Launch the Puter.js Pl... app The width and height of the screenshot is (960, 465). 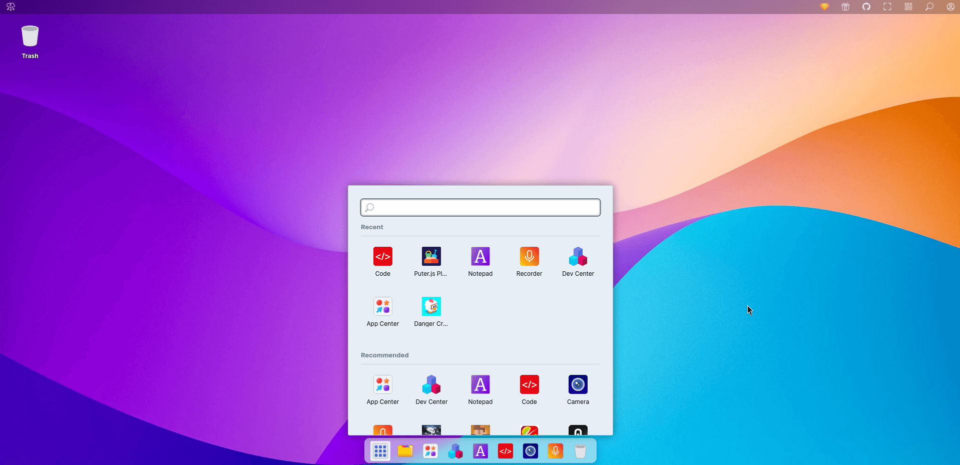[x=431, y=257]
